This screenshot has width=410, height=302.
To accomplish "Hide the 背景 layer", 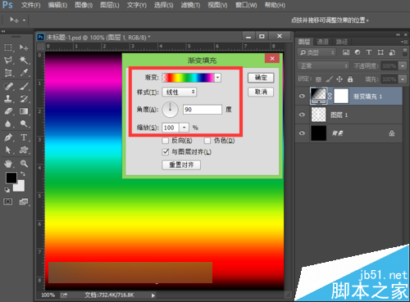I will coord(302,133).
